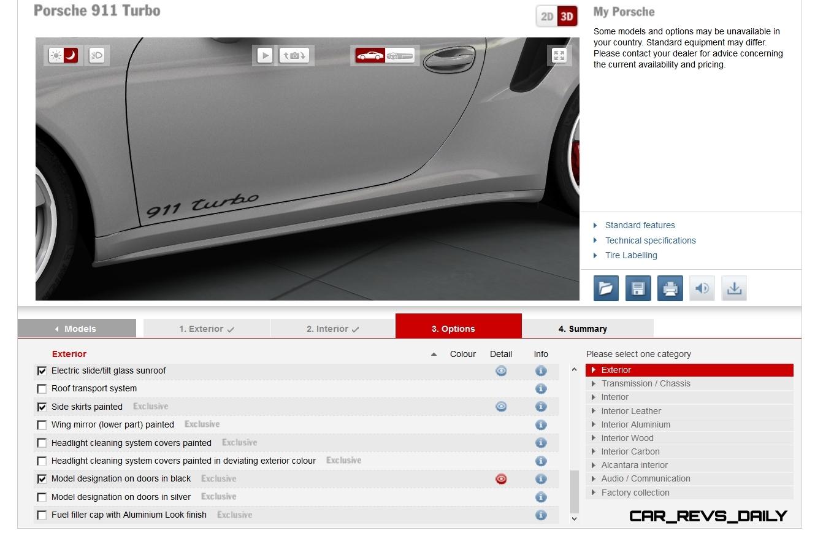815x541 pixels.
Task: Uncheck Model designation on doors in black
Action: pyautogui.click(x=42, y=479)
